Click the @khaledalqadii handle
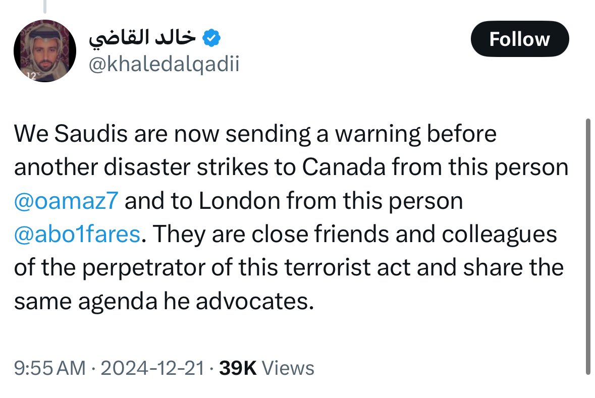This screenshot has height=398, width=595. click(164, 65)
